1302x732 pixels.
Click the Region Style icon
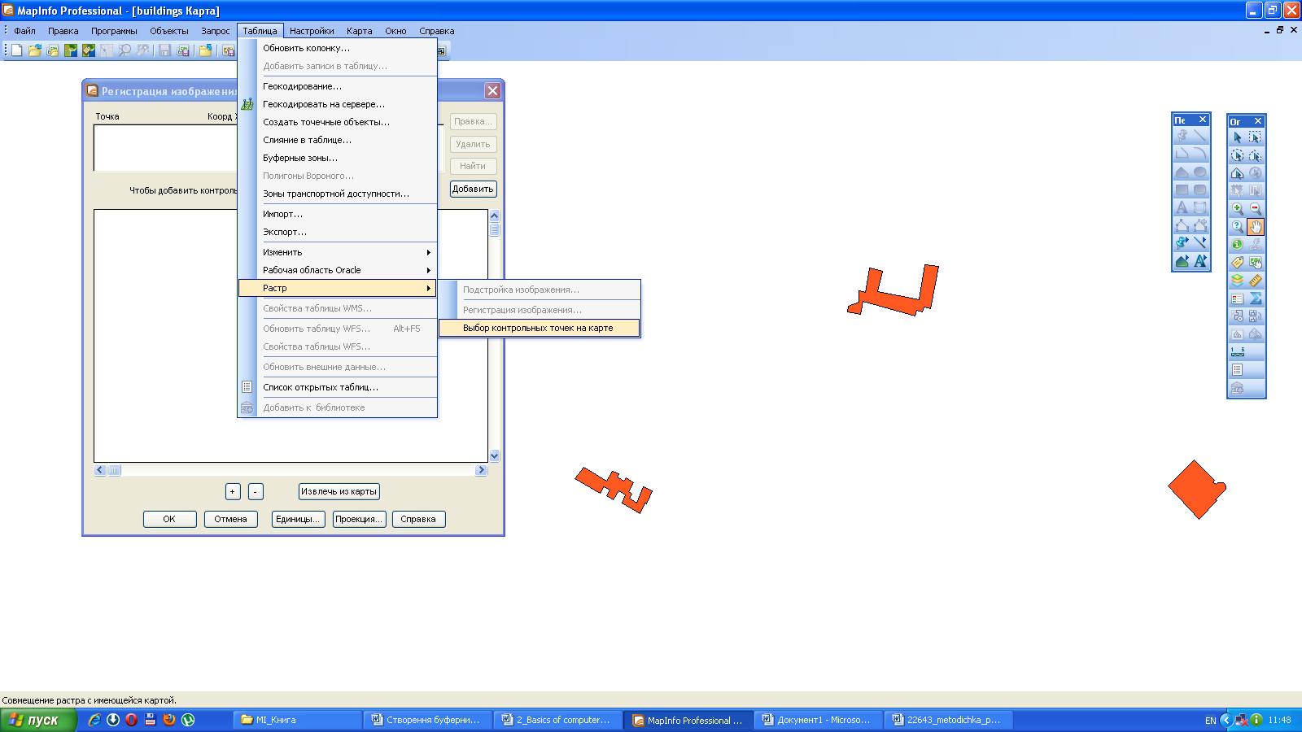[1182, 261]
